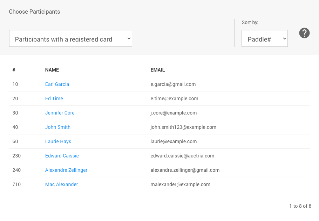The height and width of the screenshot is (221, 319).
Task: Open Laurie Hays participant record
Action: coord(58,141)
